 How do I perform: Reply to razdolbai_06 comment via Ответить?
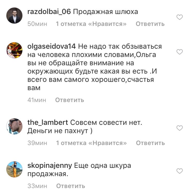pos(150,24)
